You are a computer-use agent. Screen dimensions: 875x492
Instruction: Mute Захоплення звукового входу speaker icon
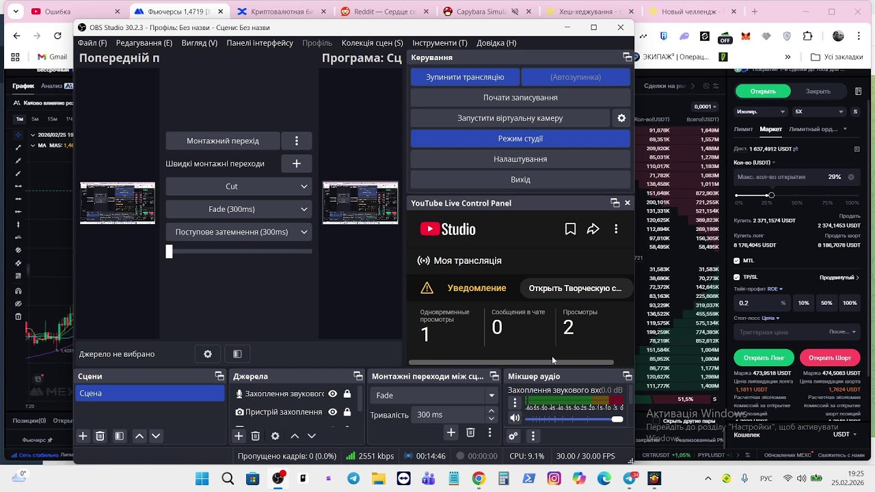pyautogui.click(x=515, y=418)
